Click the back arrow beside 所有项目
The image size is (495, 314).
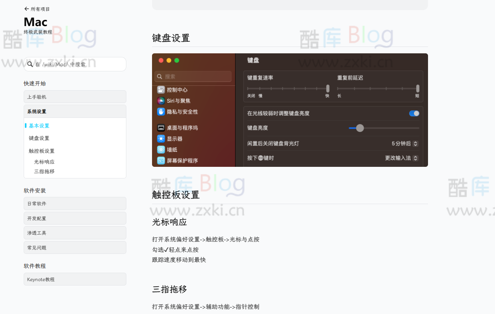pyautogui.click(x=26, y=8)
